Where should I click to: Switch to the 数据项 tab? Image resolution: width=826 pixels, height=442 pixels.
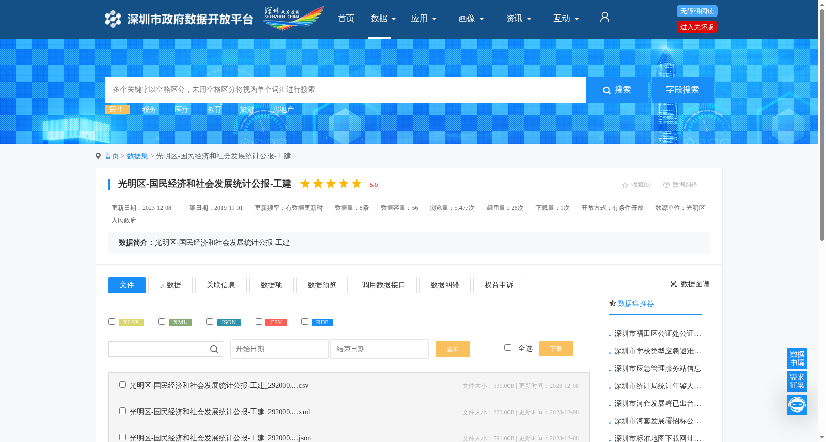[x=271, y=285]
